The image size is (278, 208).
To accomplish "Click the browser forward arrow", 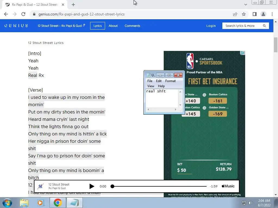I will coord(15,14).
